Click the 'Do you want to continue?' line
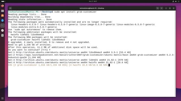Screen dimensions: 181x101 point(29,50)
